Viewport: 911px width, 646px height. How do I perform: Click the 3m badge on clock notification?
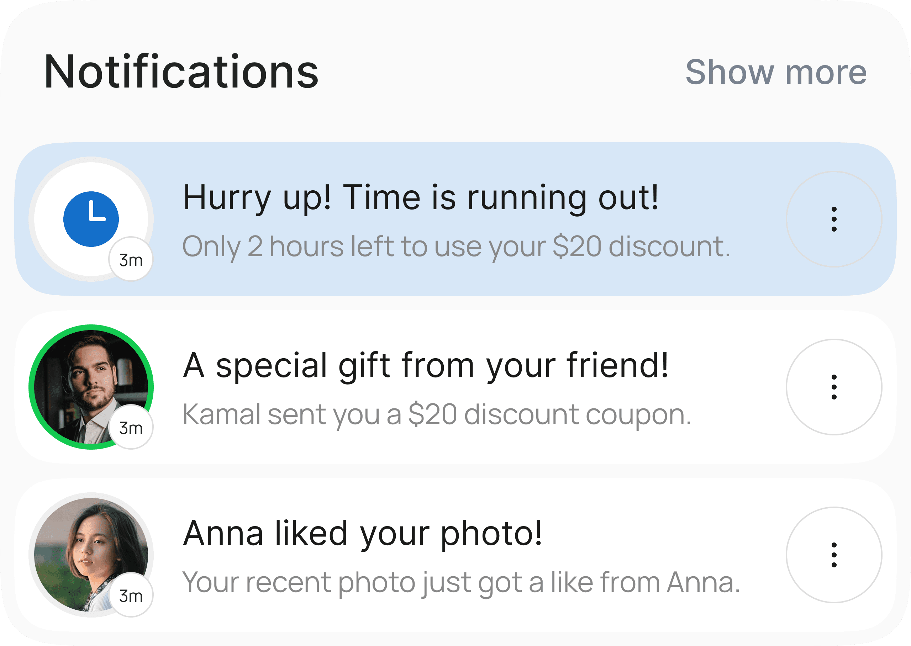[x=131, y=260]
